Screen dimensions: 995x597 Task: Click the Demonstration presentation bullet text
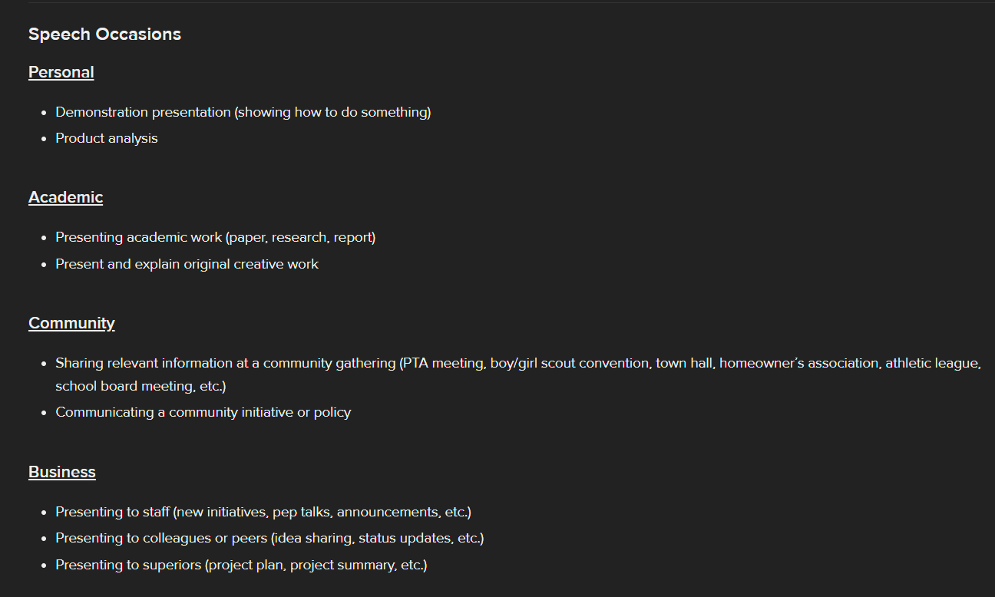243,112
